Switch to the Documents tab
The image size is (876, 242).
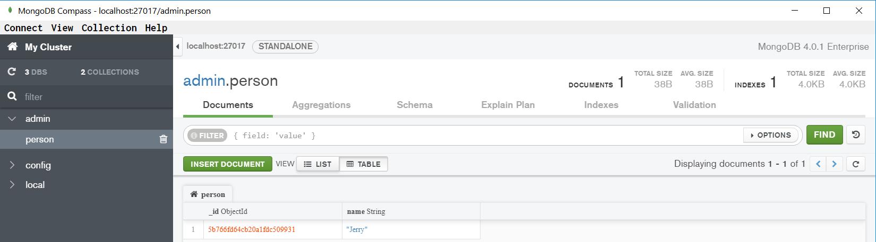tap(228, 105)
